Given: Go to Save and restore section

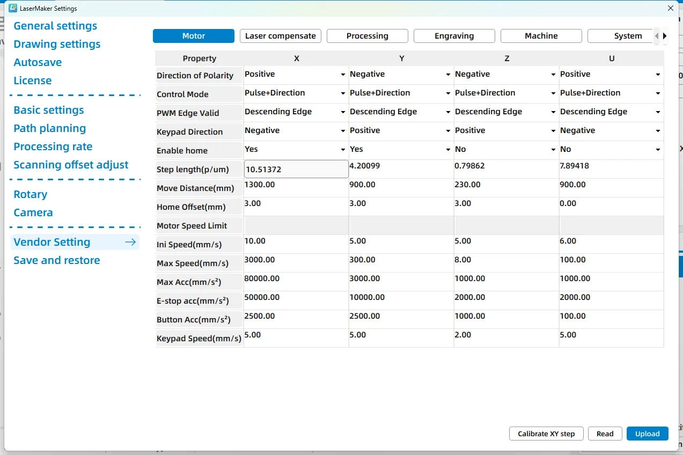Looking at the screenshot, I should (x=57, y=260).
